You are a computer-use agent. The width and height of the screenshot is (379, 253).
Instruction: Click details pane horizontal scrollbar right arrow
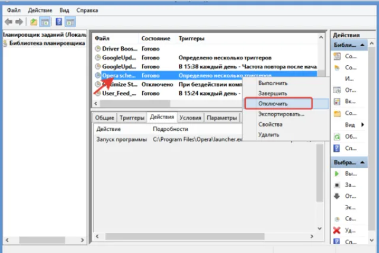click(x=312, y=236)
